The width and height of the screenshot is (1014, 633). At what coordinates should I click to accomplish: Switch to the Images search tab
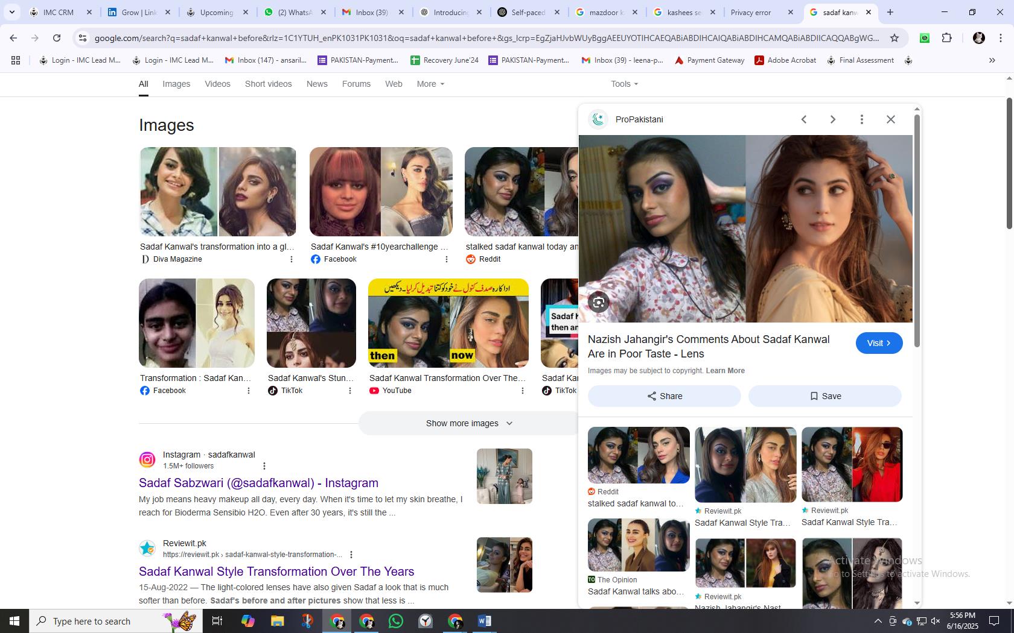[x=176, y=84]
